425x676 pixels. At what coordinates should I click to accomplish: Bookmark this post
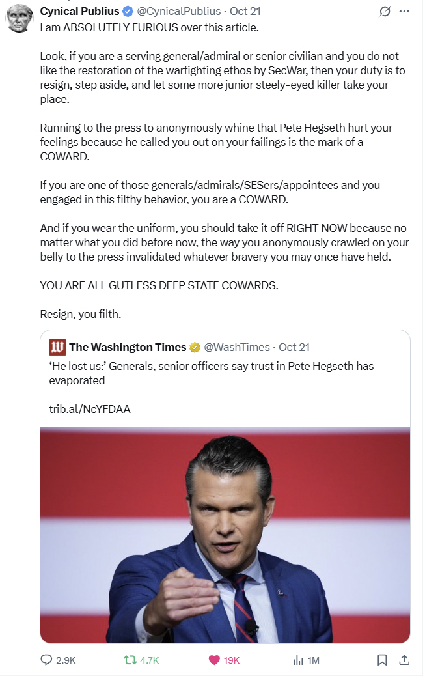pyautogui.click(x=382, y=660)
